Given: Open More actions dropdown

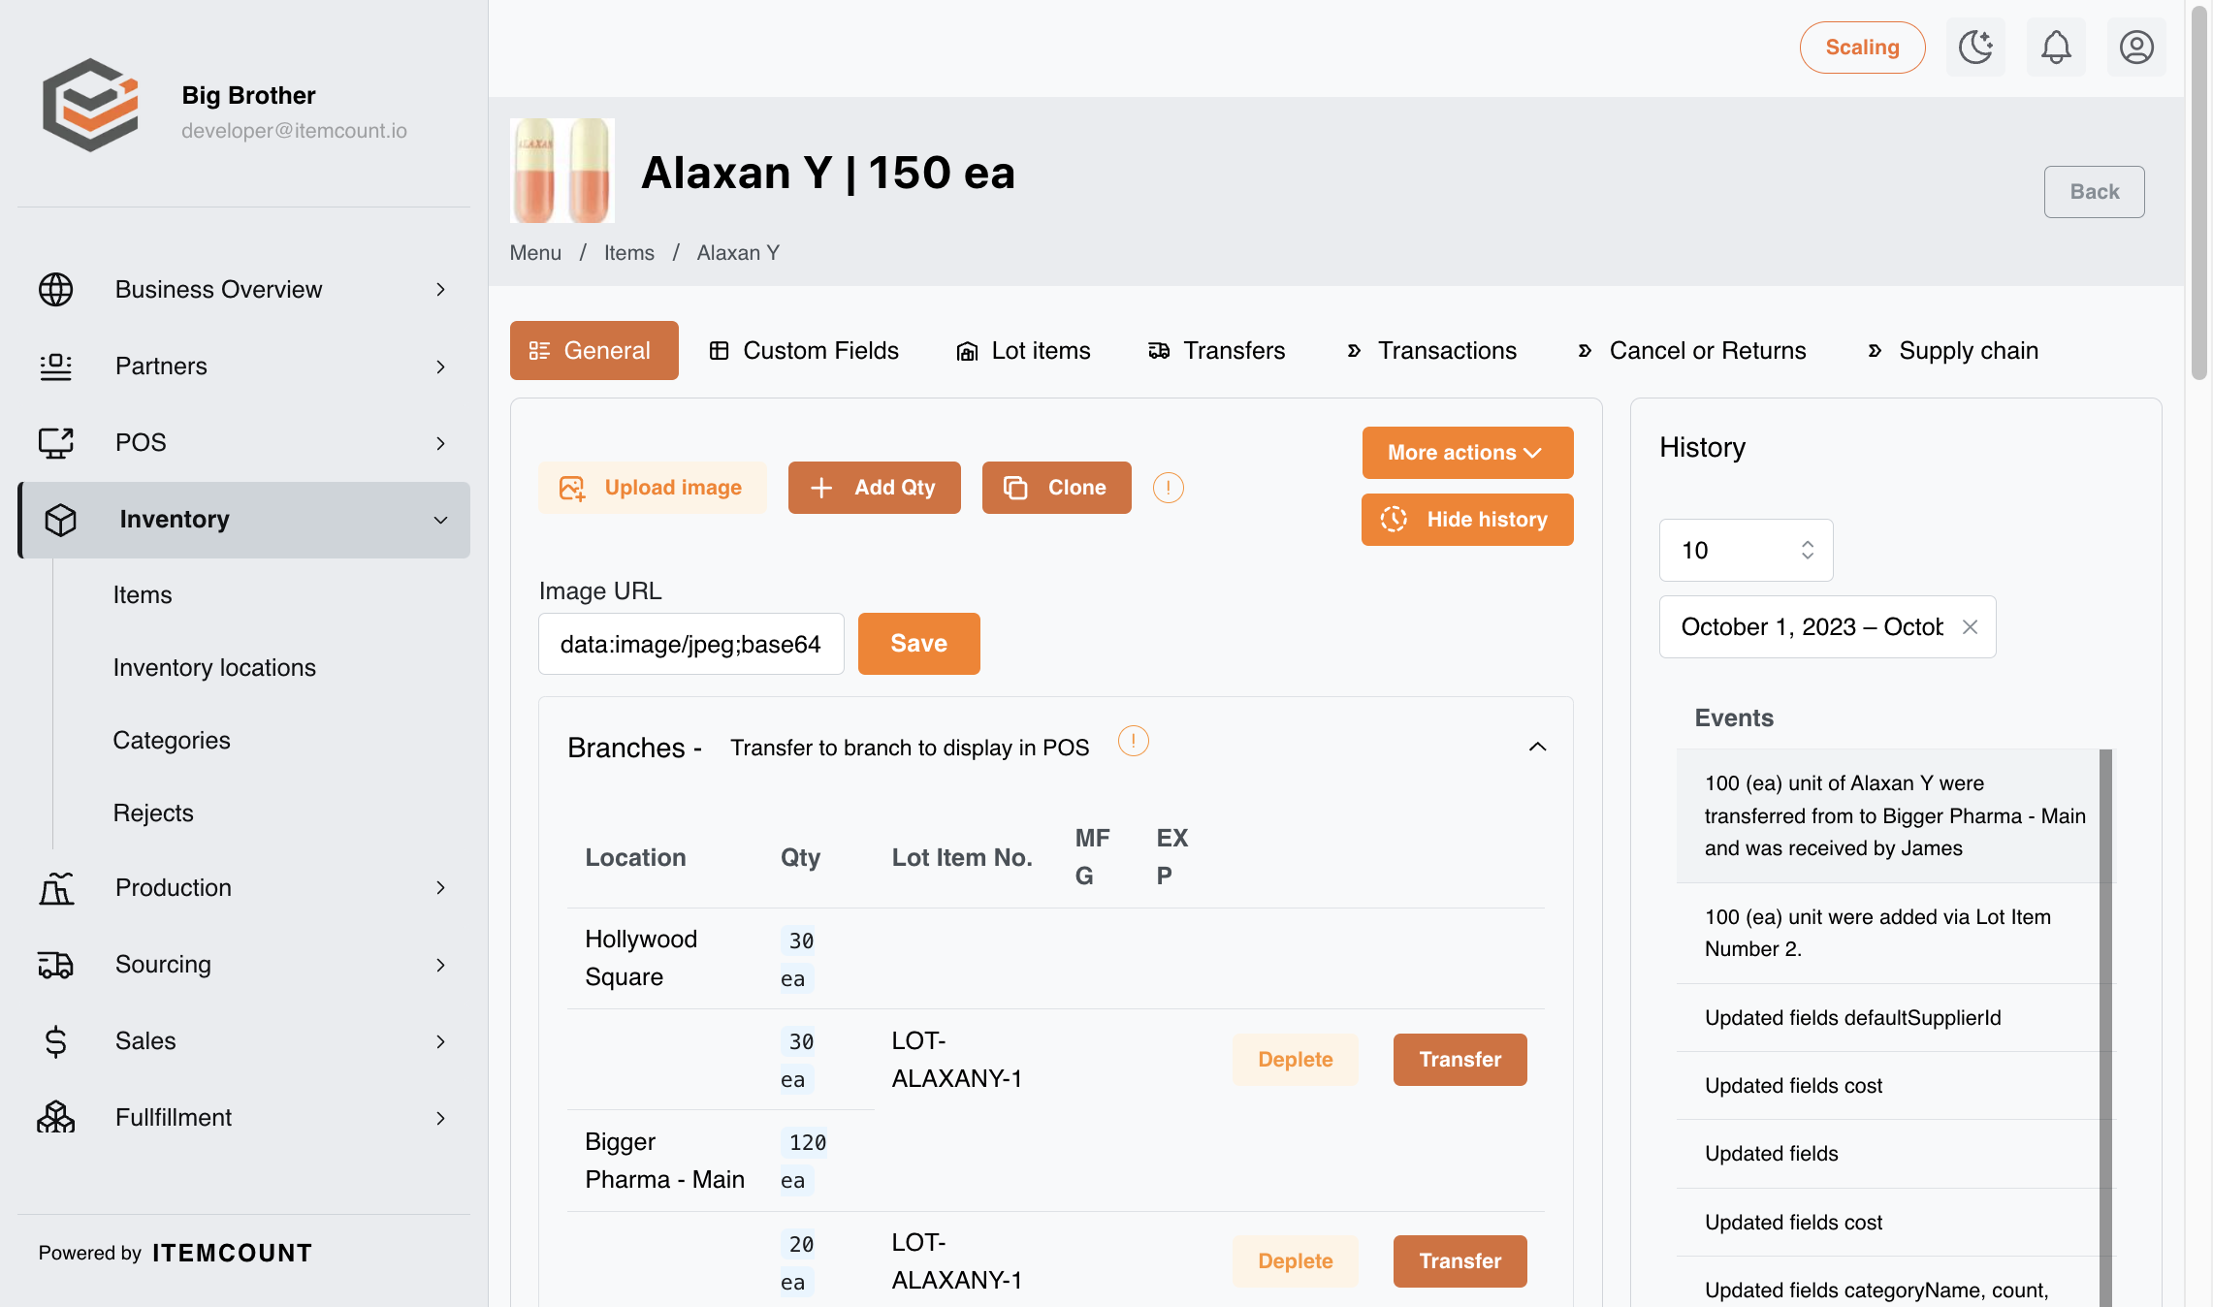Looking at the screenshot, I should (x=1467, y=453).
